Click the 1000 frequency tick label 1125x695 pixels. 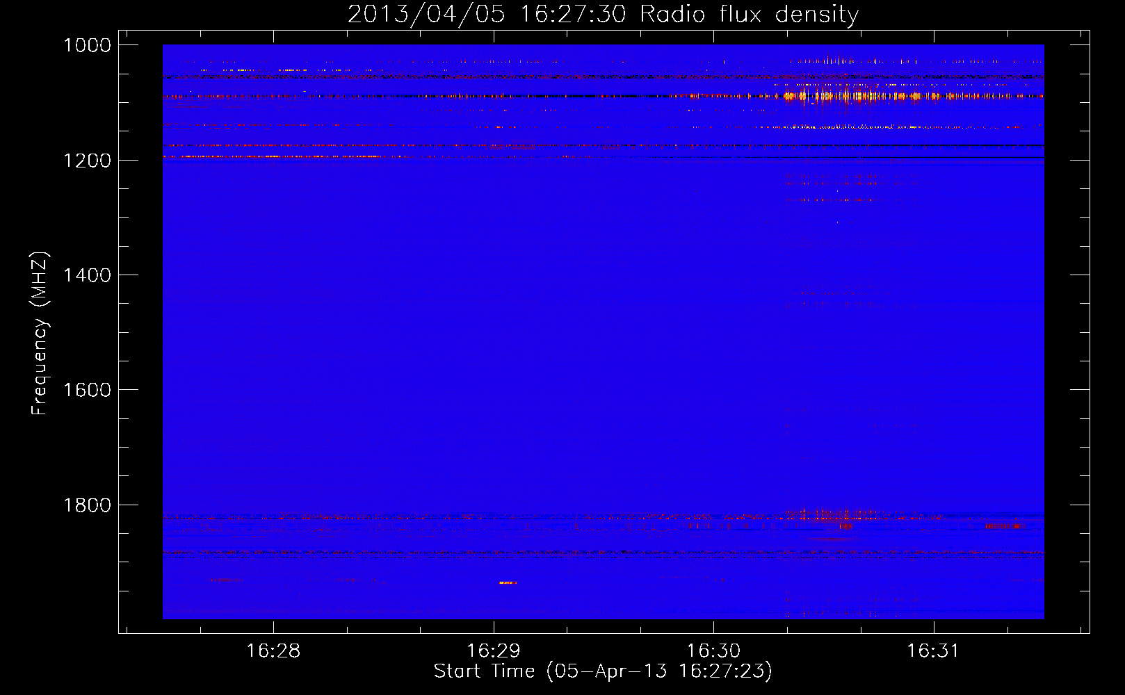click(x=87, y=45)
